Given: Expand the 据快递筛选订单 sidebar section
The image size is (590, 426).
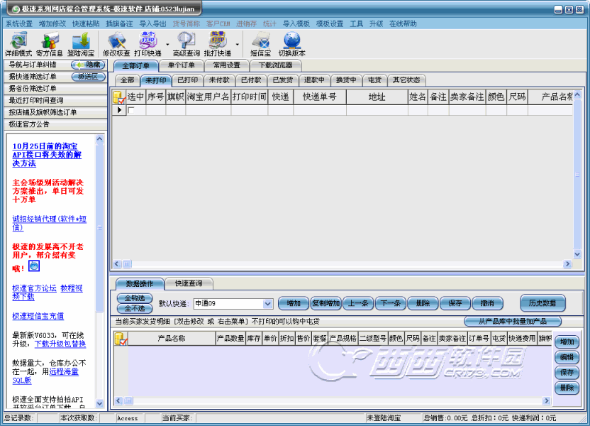Looking at the screenshot, I should coord(33,77).
